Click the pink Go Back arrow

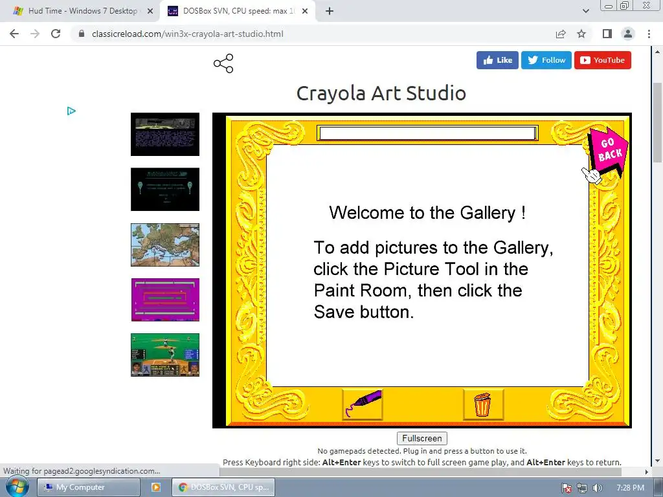(x=607, y=152)
